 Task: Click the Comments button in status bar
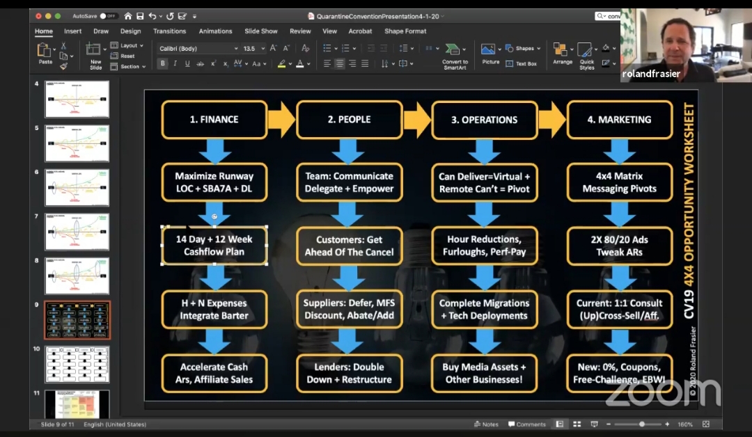point(526,424)
